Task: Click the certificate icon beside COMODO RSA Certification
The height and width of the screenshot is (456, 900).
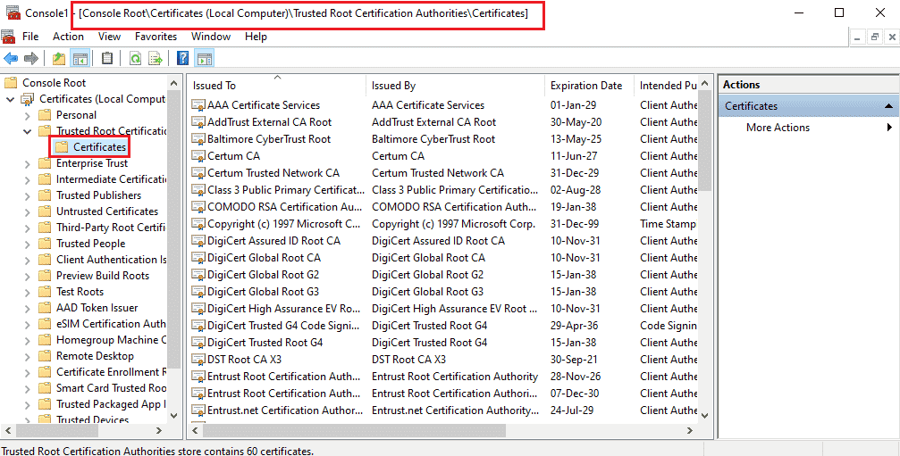Action: tap(198, 207)
